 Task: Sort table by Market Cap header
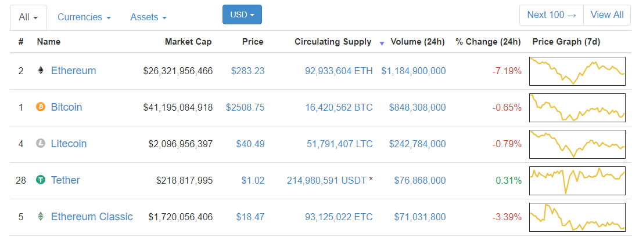[188, 42]
